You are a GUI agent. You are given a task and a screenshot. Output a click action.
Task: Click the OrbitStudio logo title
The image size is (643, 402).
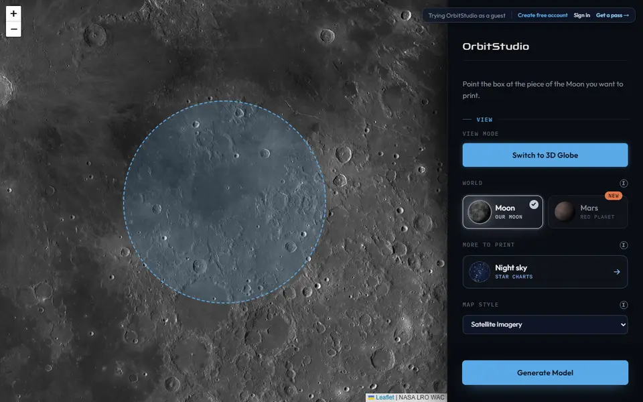click(496, 46)
